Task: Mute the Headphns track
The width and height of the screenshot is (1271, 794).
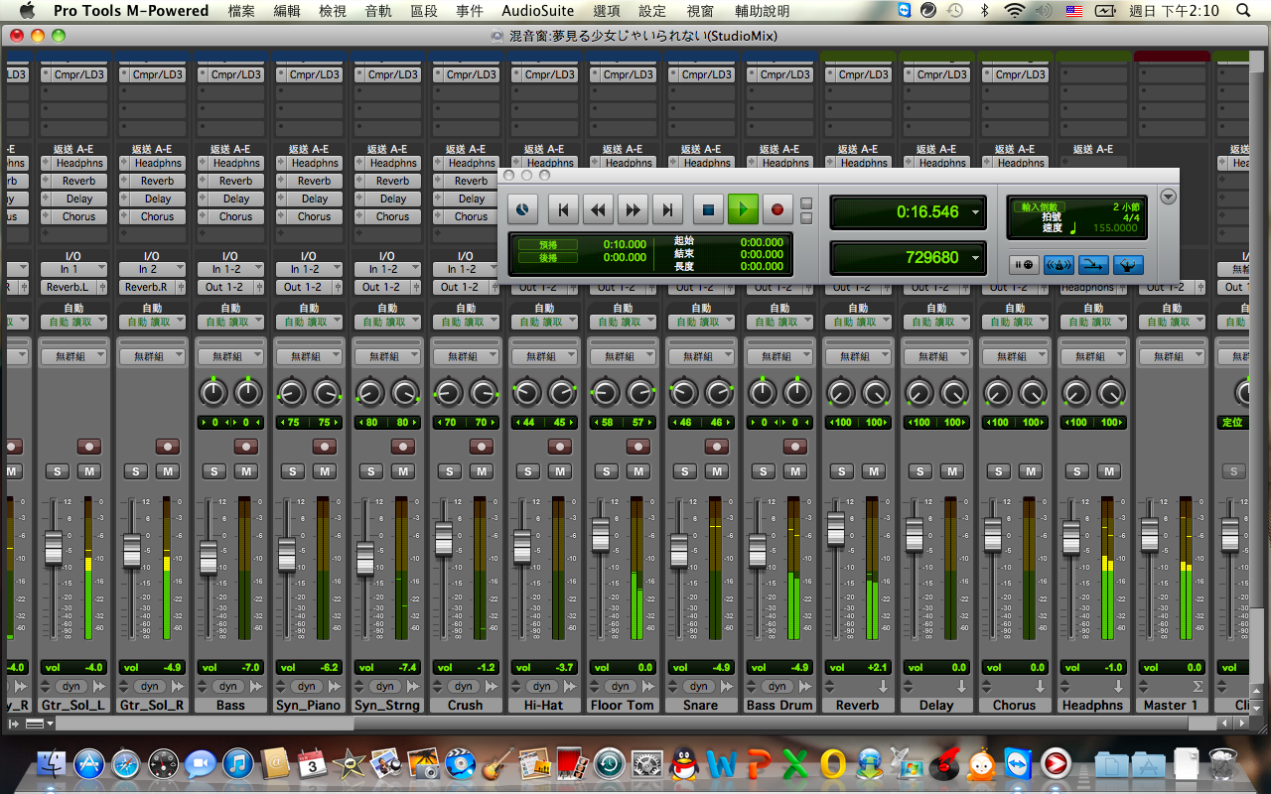Action: (x=1109, y=471)
